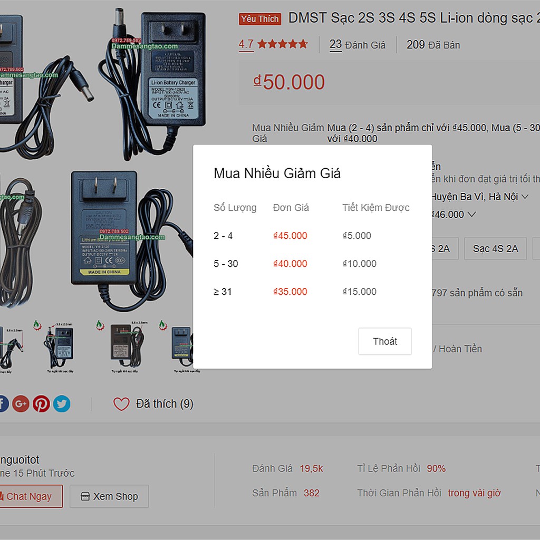Start chat with Chat Ngay button

pyautogui.click(x=30, y=496)
